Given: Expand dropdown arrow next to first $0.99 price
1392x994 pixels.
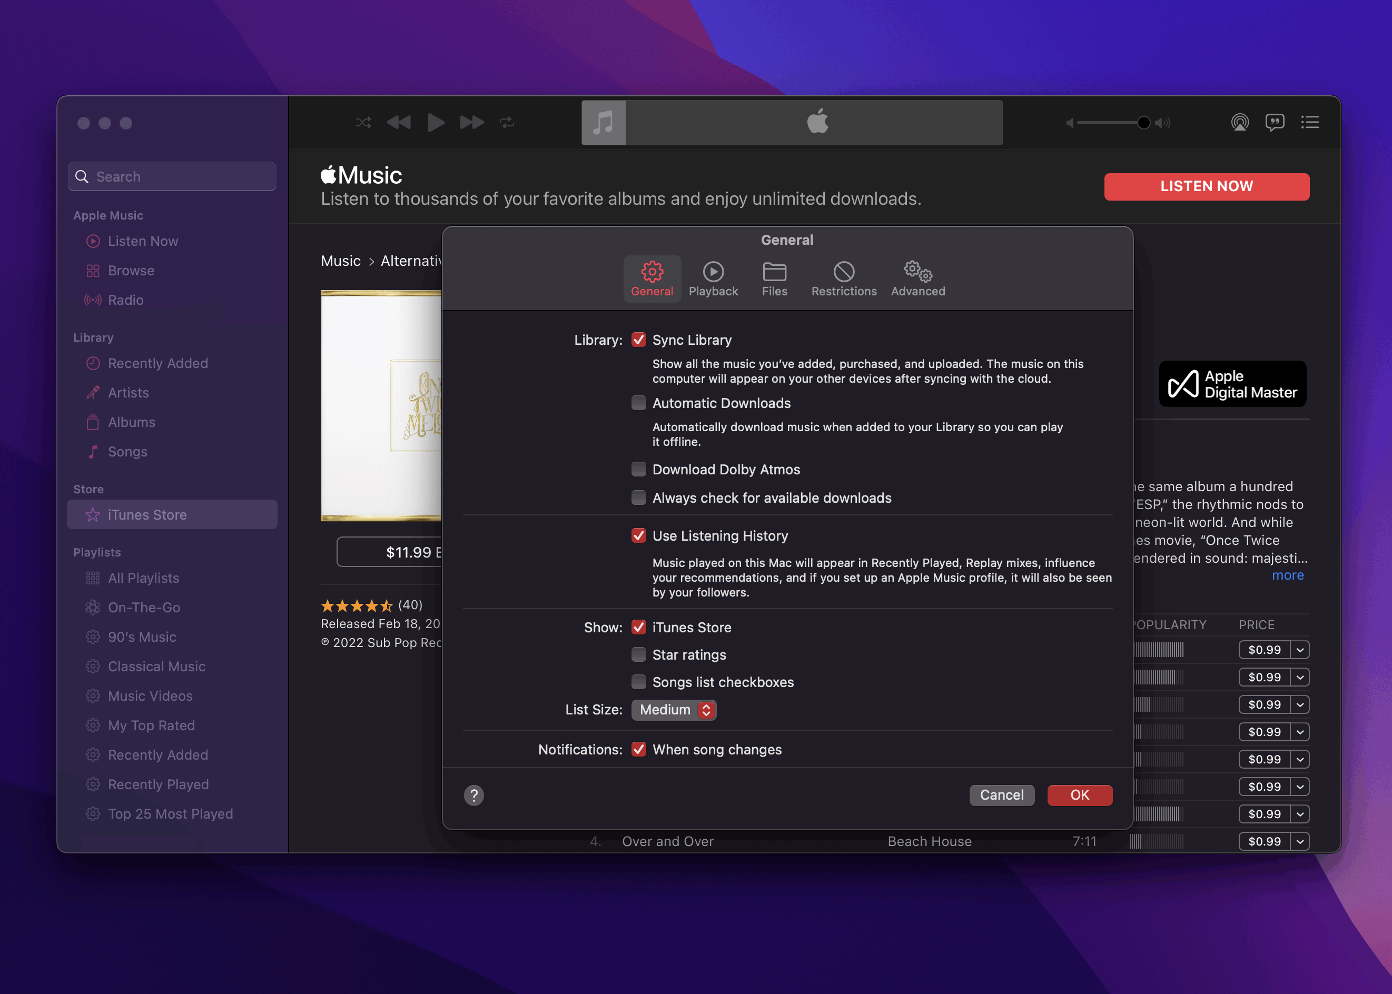Looking at the screenshot, I should tap(1299, 649).
